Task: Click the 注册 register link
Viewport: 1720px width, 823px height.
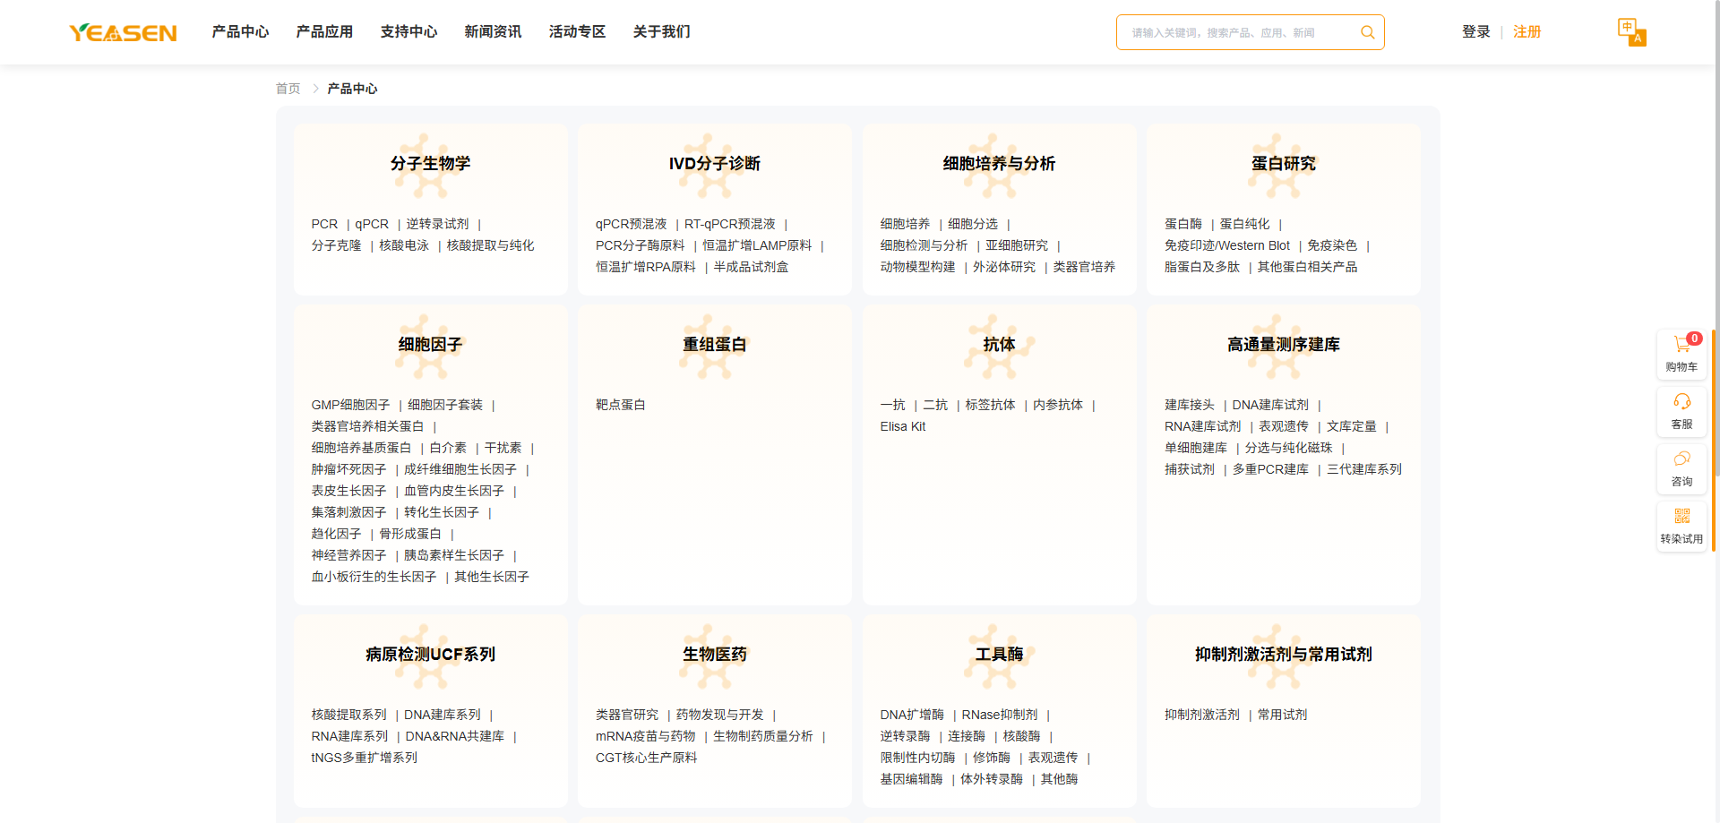Action: coord(1527,32)
